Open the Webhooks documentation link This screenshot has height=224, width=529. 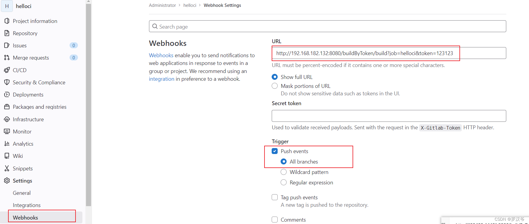161,55
